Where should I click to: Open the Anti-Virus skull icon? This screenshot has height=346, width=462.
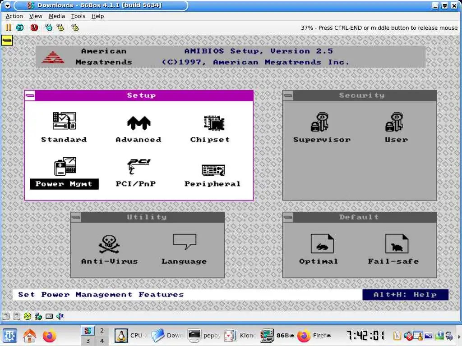[109, 244]
